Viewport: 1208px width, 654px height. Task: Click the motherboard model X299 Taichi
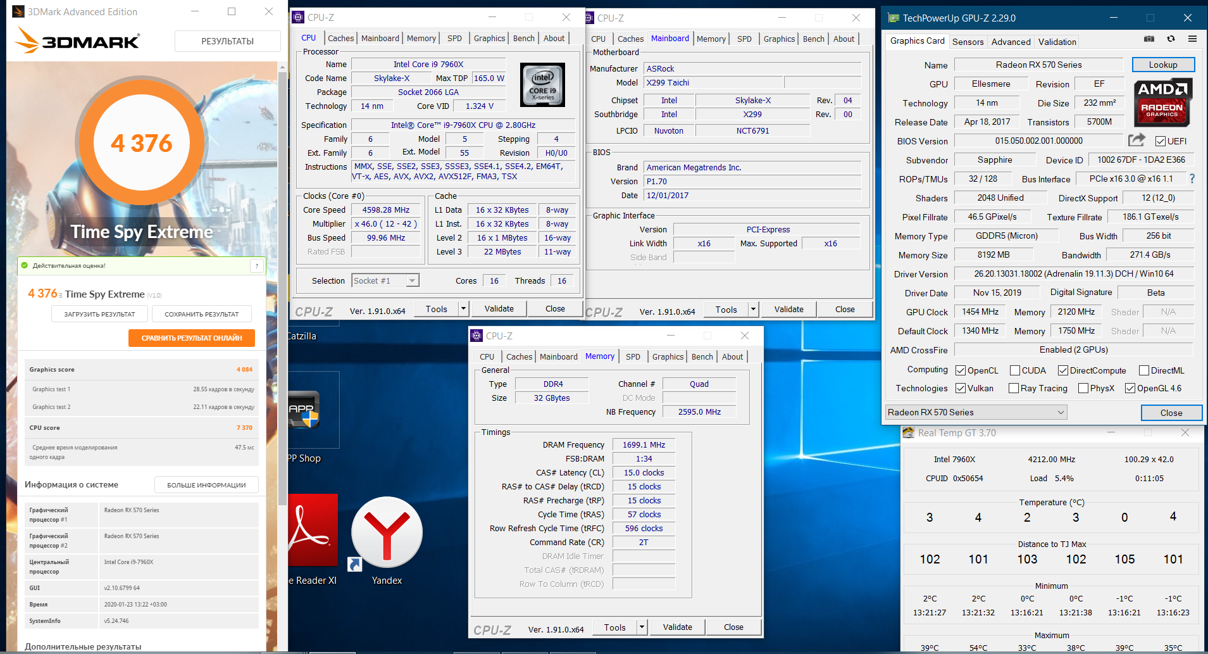pos(713,82)
